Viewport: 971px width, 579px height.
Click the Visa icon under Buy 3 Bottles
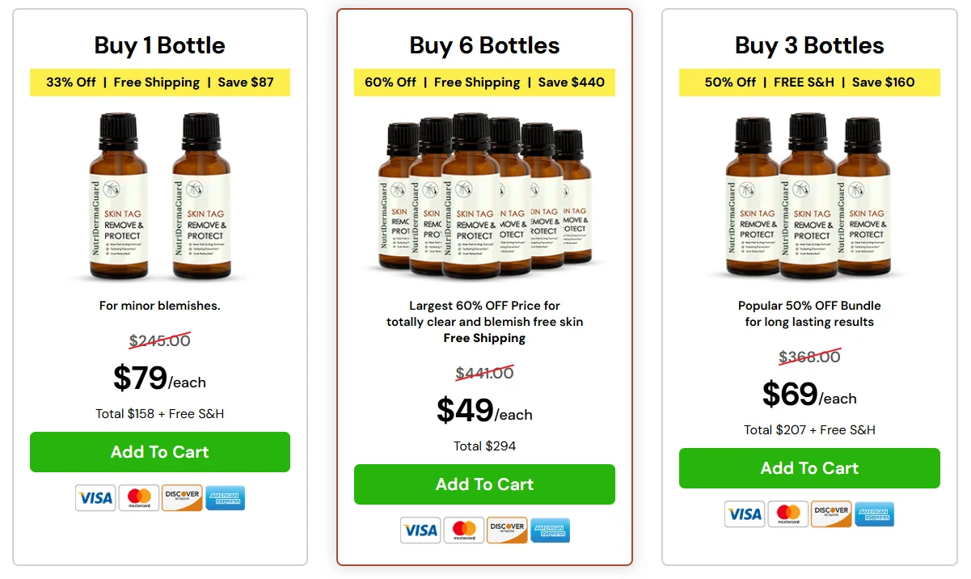(744, 514)
